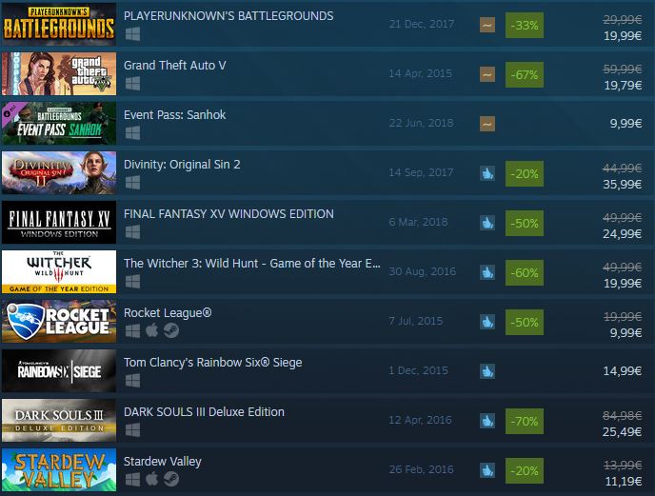Select the Stardew Valley capsule thumbnail

[x=59, y=469]
